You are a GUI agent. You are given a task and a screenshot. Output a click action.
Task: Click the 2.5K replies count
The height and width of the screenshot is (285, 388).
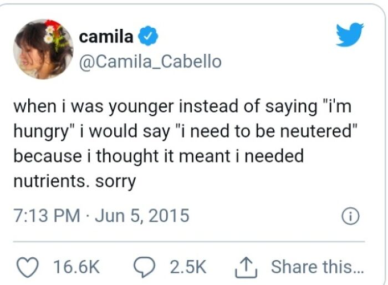[188, 267]
